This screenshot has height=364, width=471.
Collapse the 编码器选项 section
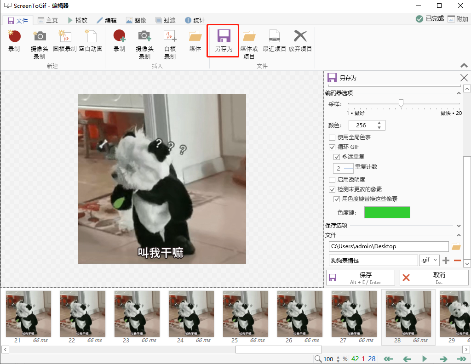(459, 92)
